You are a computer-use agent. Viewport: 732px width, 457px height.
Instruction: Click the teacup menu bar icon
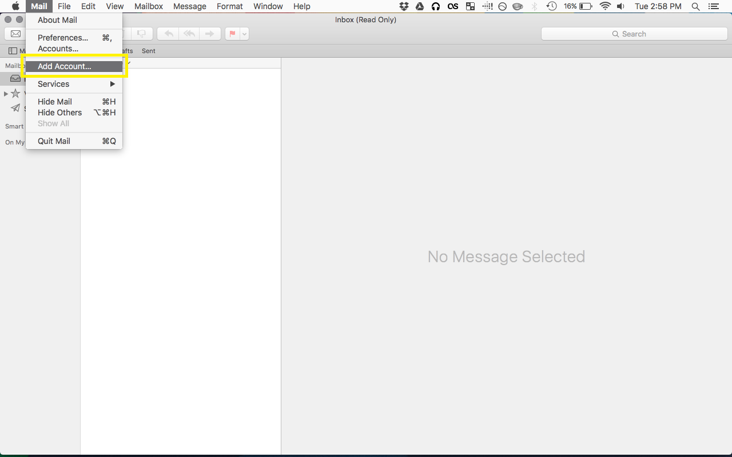[518, 6]
